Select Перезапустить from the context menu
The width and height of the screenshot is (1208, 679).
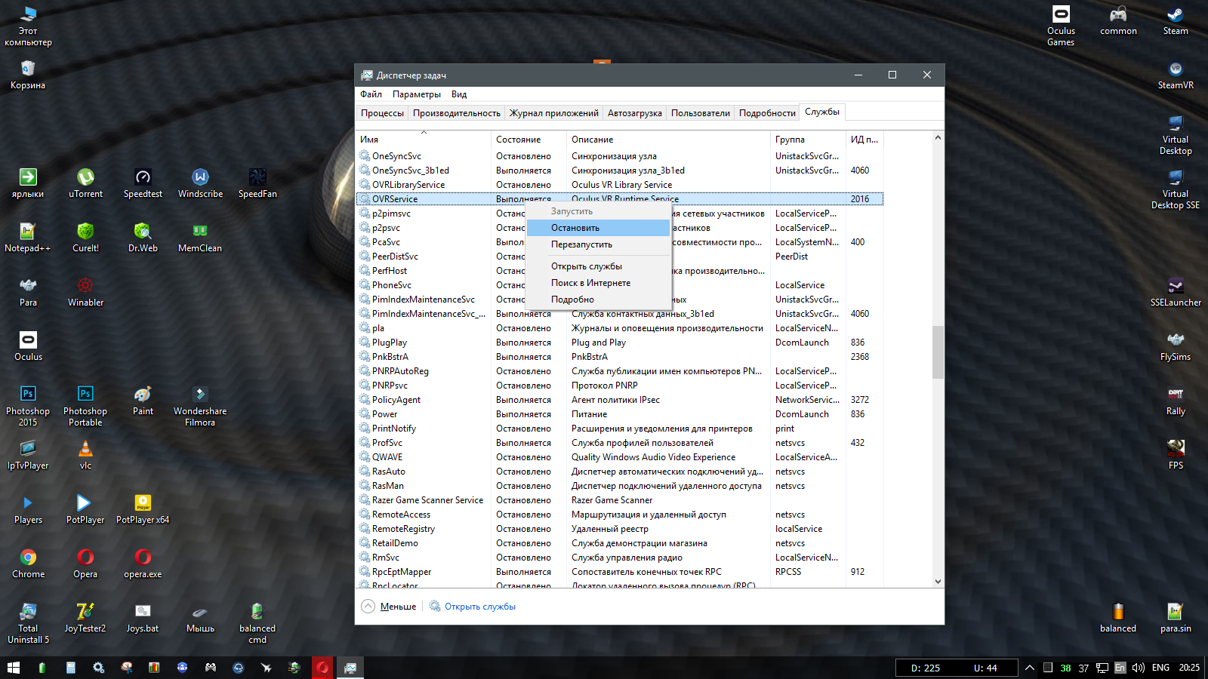coord(581,244)
